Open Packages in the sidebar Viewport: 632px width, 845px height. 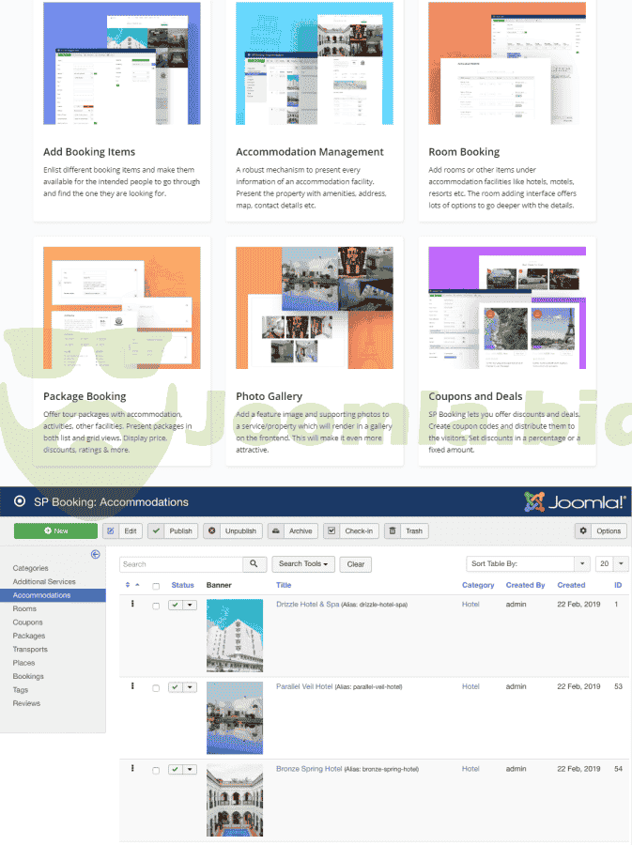pos(29,636)
